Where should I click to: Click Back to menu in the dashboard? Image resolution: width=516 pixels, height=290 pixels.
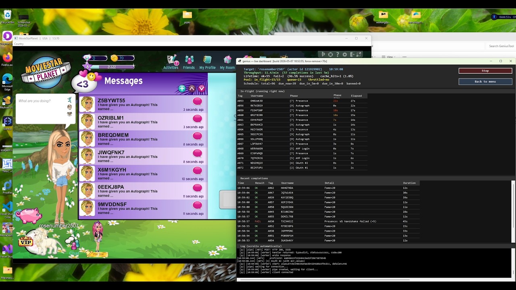[485, 81]
